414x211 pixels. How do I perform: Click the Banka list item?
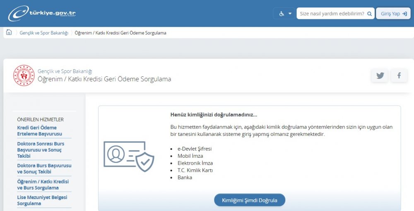pos(185,177)
